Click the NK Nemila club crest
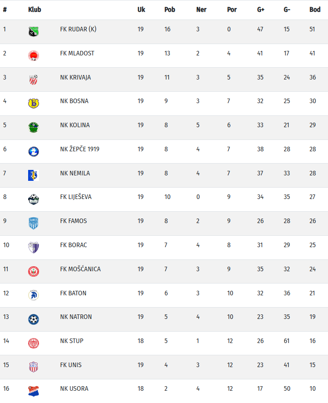328x403 pixels. click(x=34, y=175)
